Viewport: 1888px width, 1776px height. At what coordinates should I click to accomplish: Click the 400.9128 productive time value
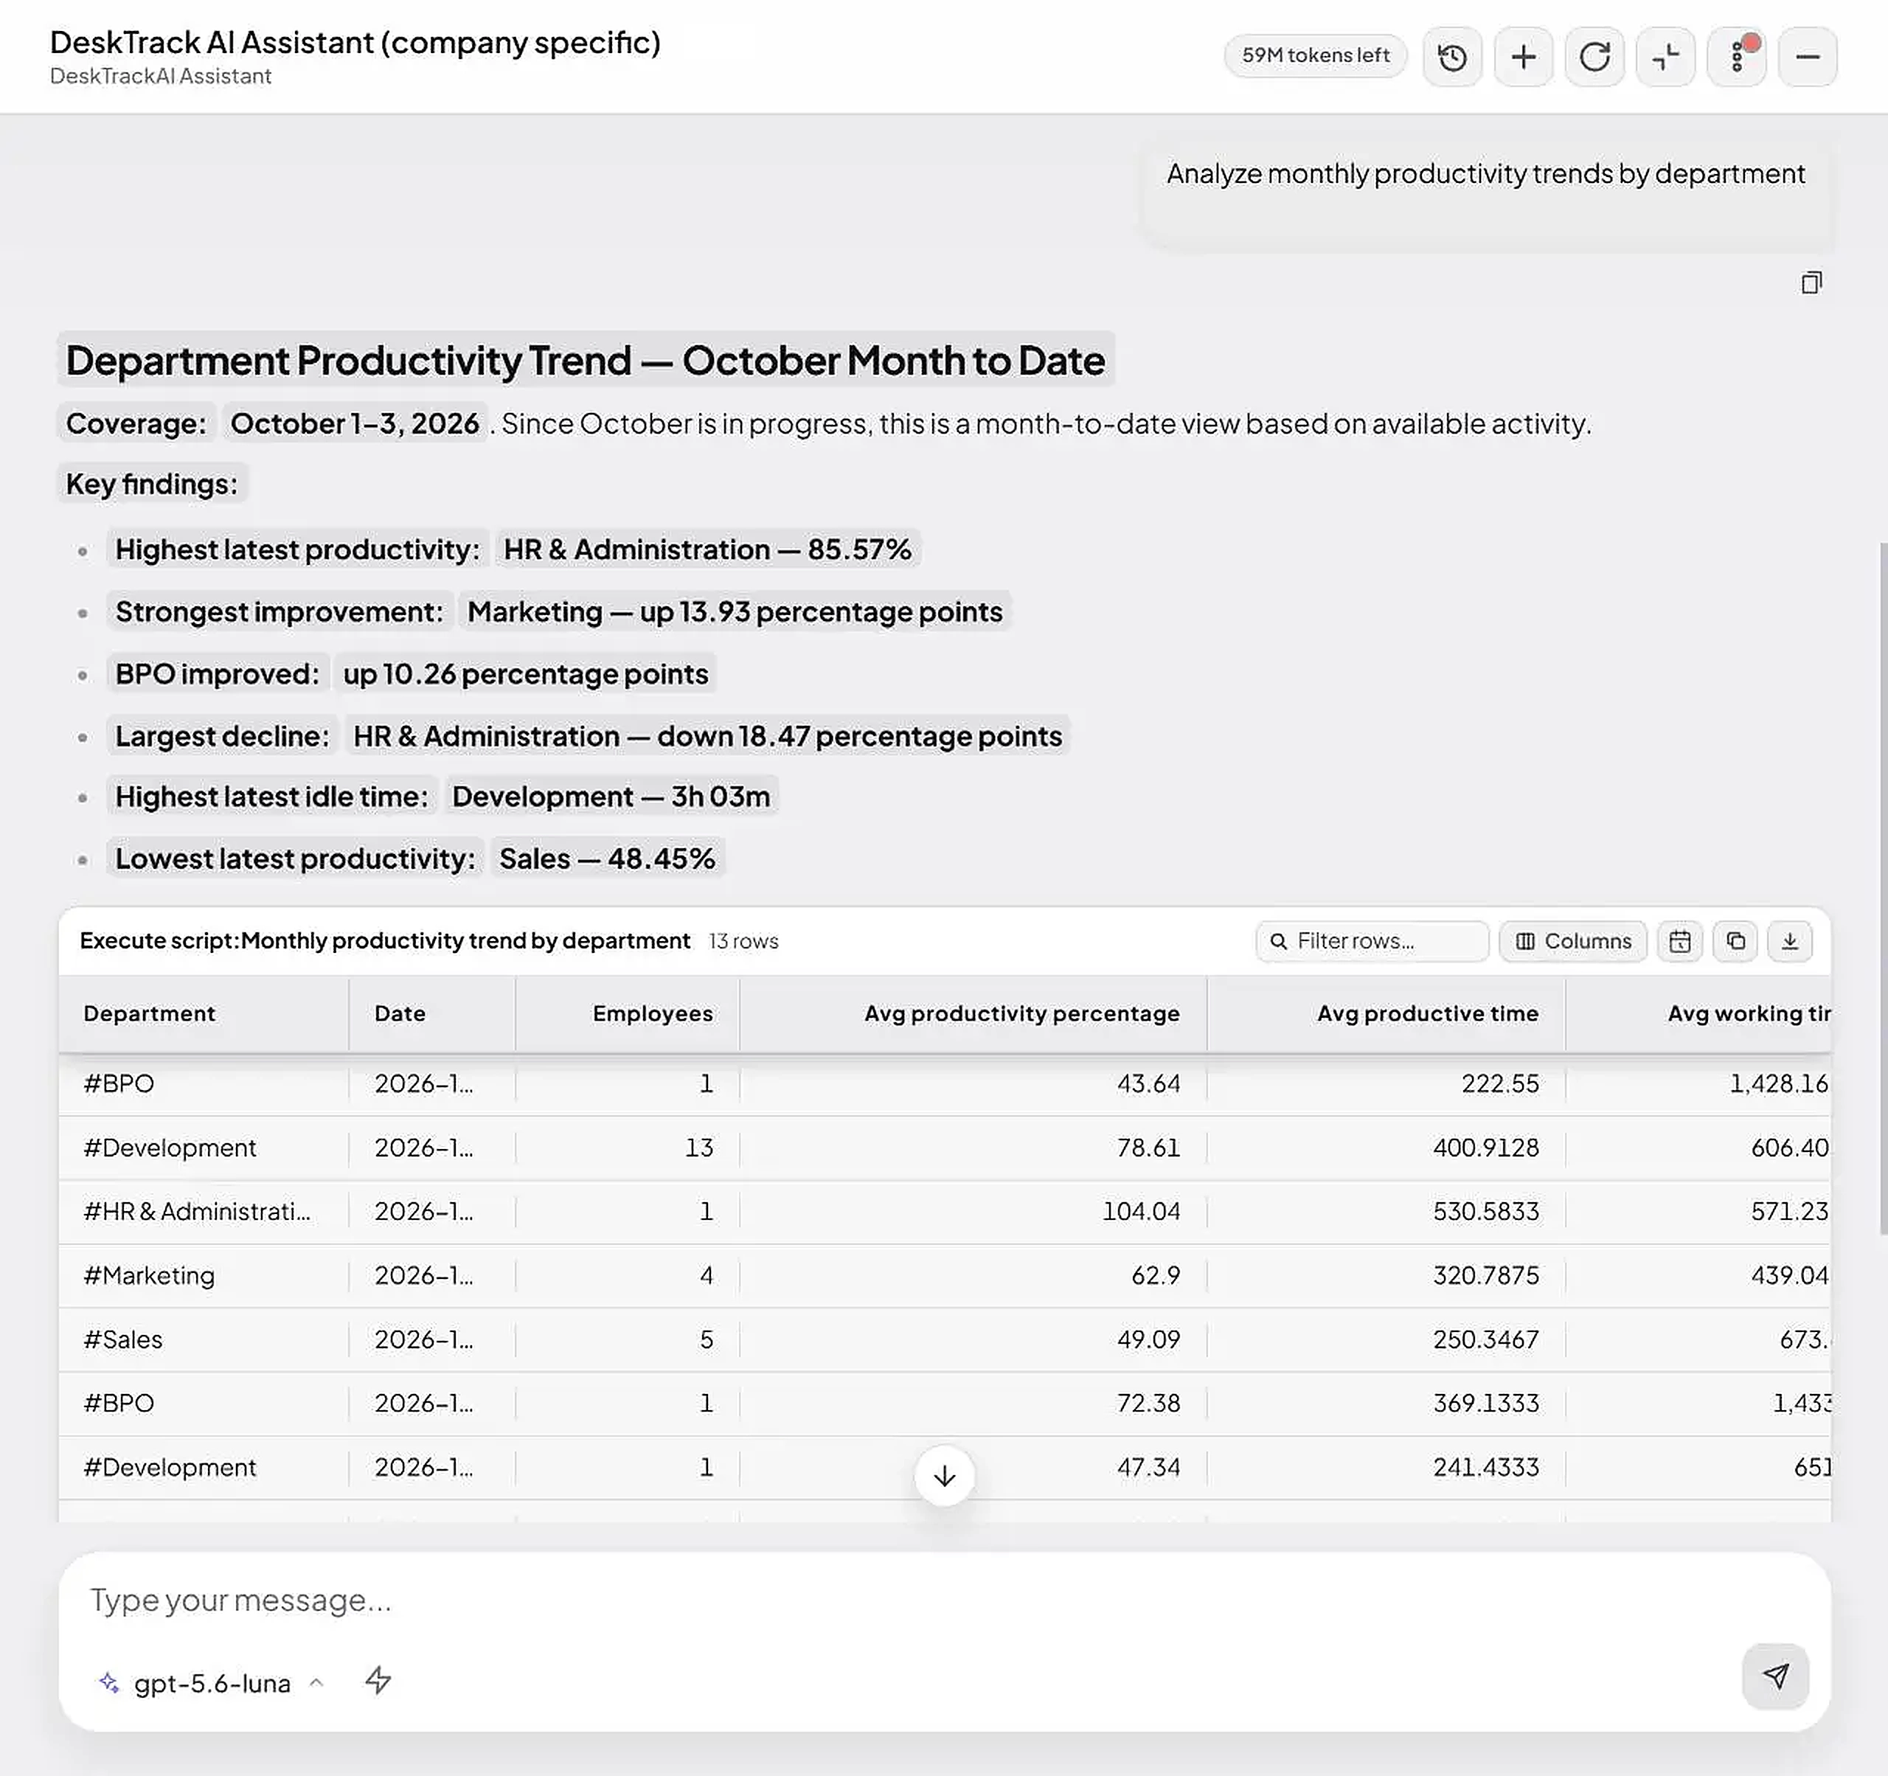(x=1485, y=1148)
